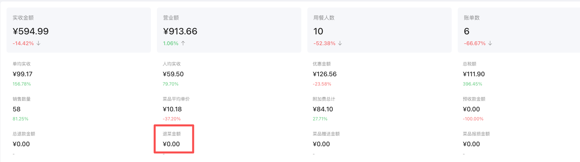This screenshot has height=162, width=580.
Task: Click the down arrow beside -14.42%
Action: pos(38,43)
